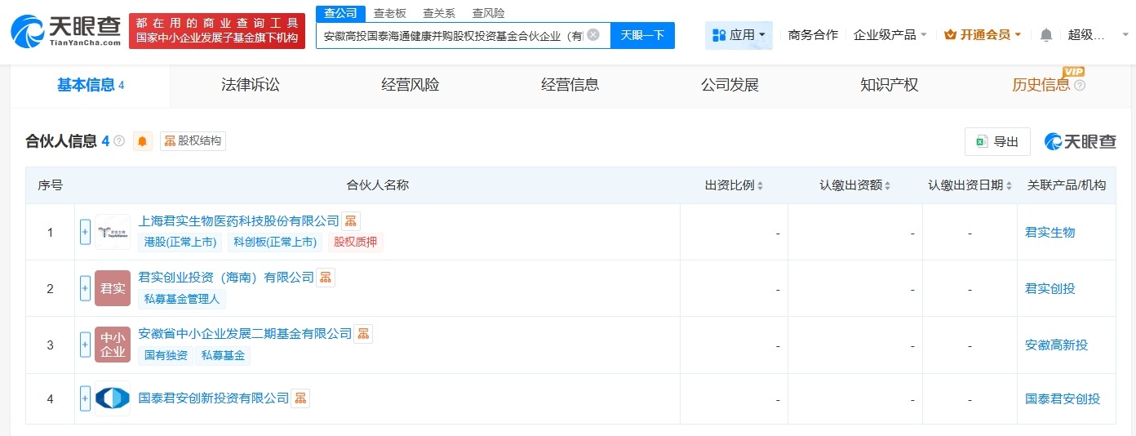
Task: Open the 企业级产品 dropdown
Action: click(x=890, y=35)
